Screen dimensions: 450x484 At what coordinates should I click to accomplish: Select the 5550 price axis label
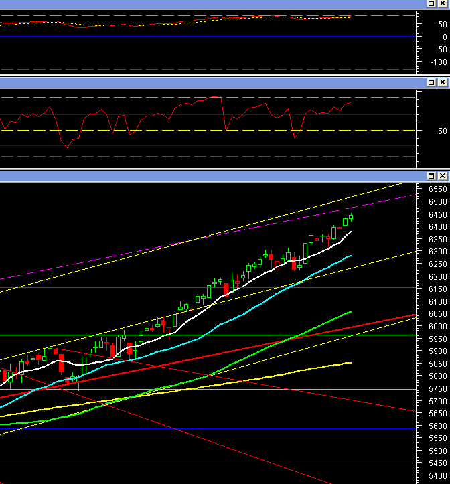coord(438,438)
